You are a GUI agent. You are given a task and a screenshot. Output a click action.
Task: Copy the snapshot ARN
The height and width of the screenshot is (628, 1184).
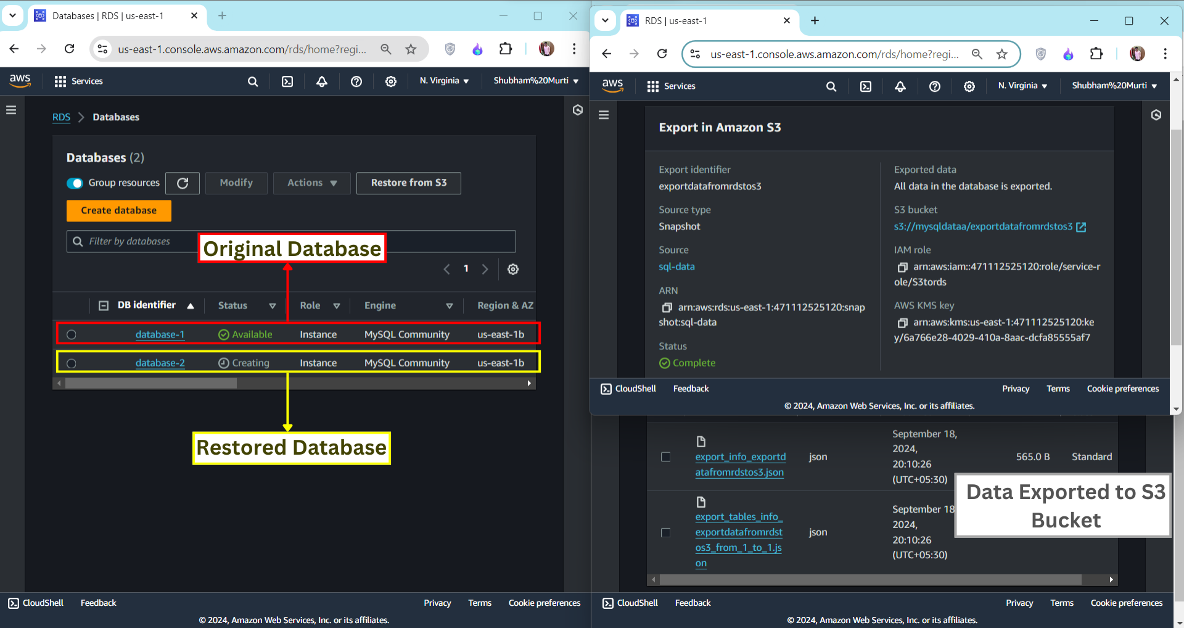(667, 307)
